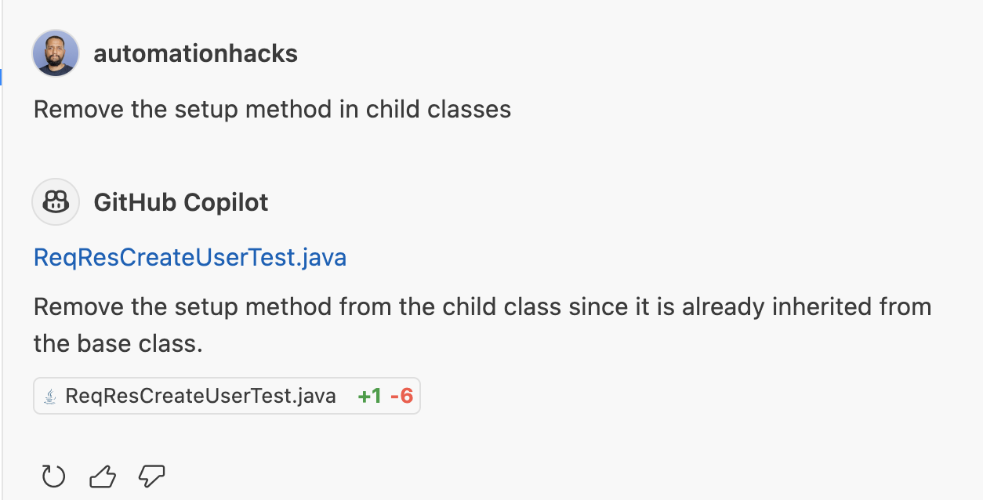The width and height of the screenshot is (983, 500).
Task: Click the user prompt "Remove the setup method in child classes"
Action: tap(272, 109)
